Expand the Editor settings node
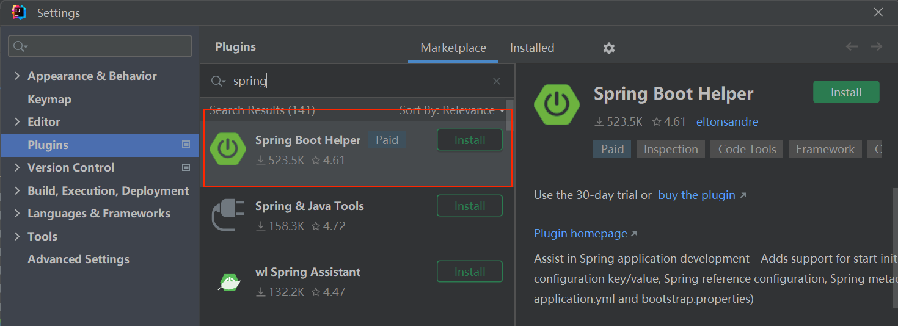 [17, 122]
